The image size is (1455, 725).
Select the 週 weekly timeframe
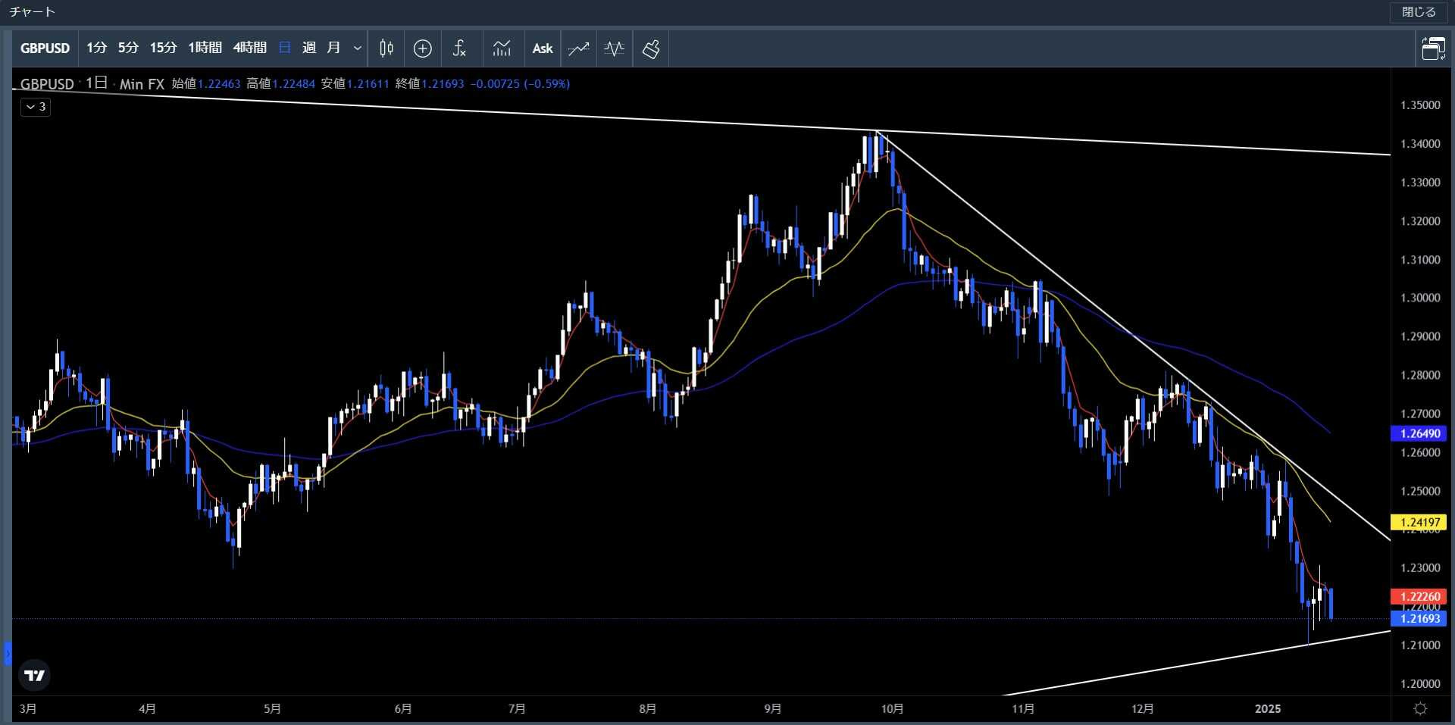(309, 48)
